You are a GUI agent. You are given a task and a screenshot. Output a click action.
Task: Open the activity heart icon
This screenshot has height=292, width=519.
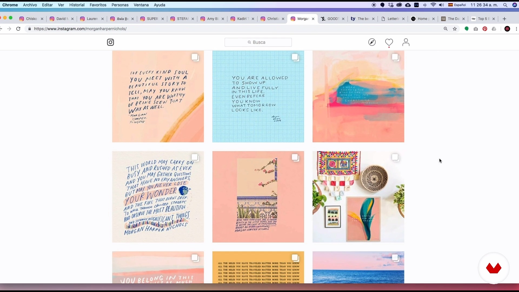tap(389, 42)
